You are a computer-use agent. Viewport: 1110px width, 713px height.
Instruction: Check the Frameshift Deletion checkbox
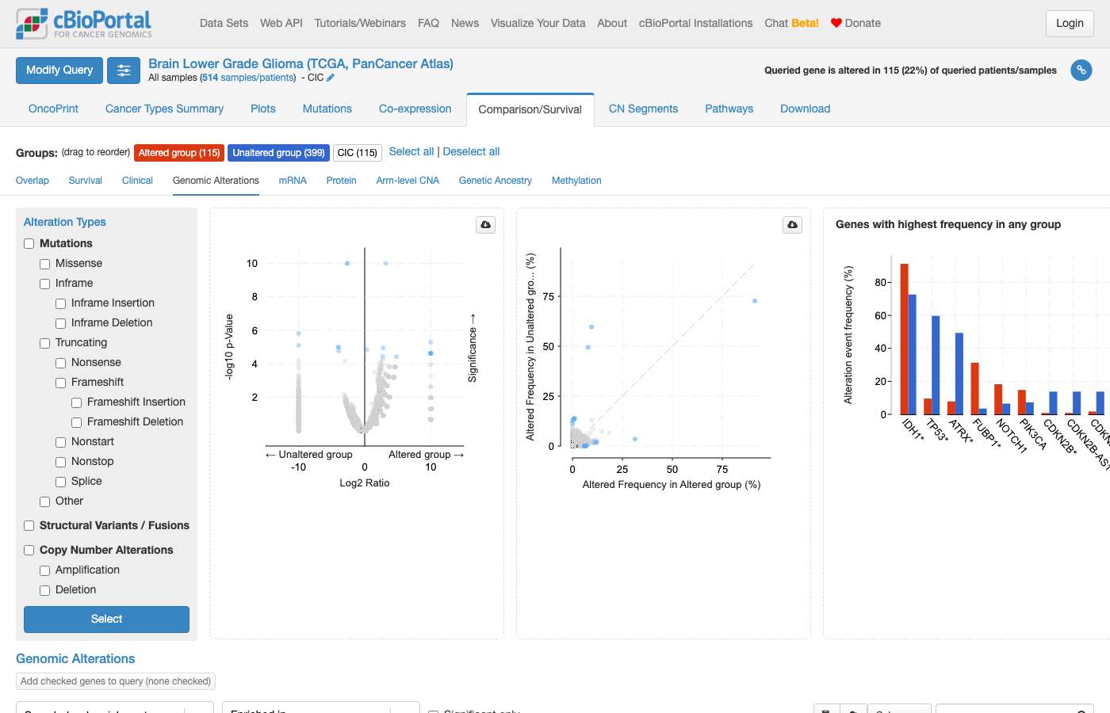point(77,422)
